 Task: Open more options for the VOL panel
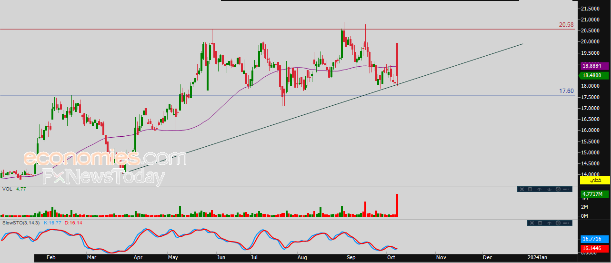click(566, 189)
